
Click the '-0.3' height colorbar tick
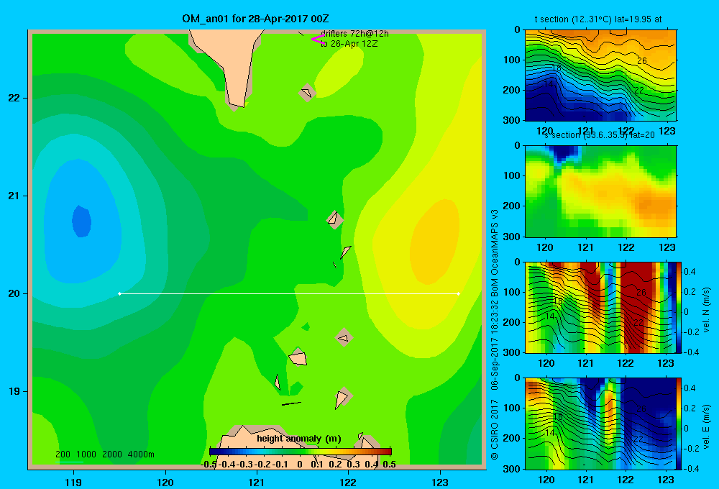[245, 465]
